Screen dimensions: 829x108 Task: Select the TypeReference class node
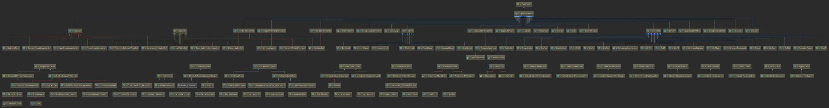(505, 31)
